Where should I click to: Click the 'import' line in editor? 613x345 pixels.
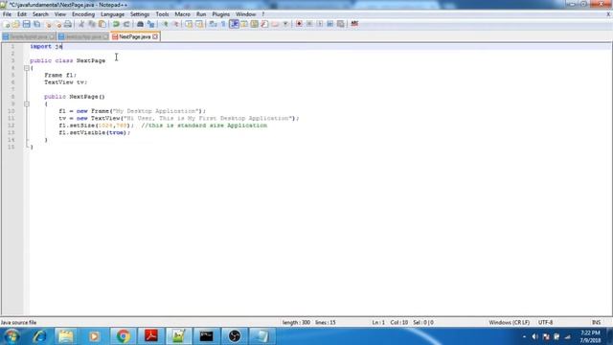(x=46, y=47)
